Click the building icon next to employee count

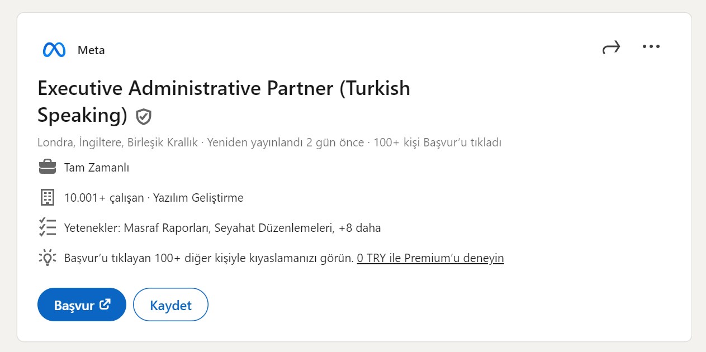[x=48, y=197]
